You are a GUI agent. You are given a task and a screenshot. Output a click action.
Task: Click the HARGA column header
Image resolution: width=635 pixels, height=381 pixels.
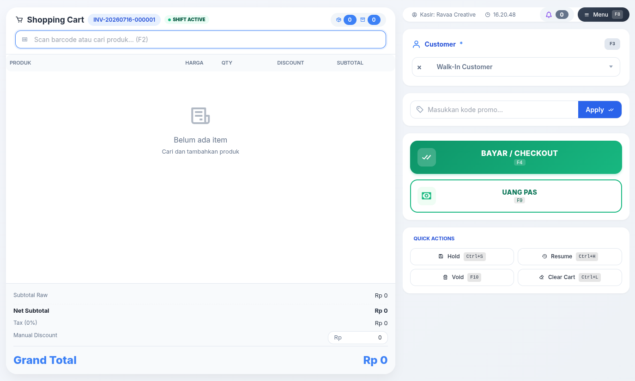[194, 63]
